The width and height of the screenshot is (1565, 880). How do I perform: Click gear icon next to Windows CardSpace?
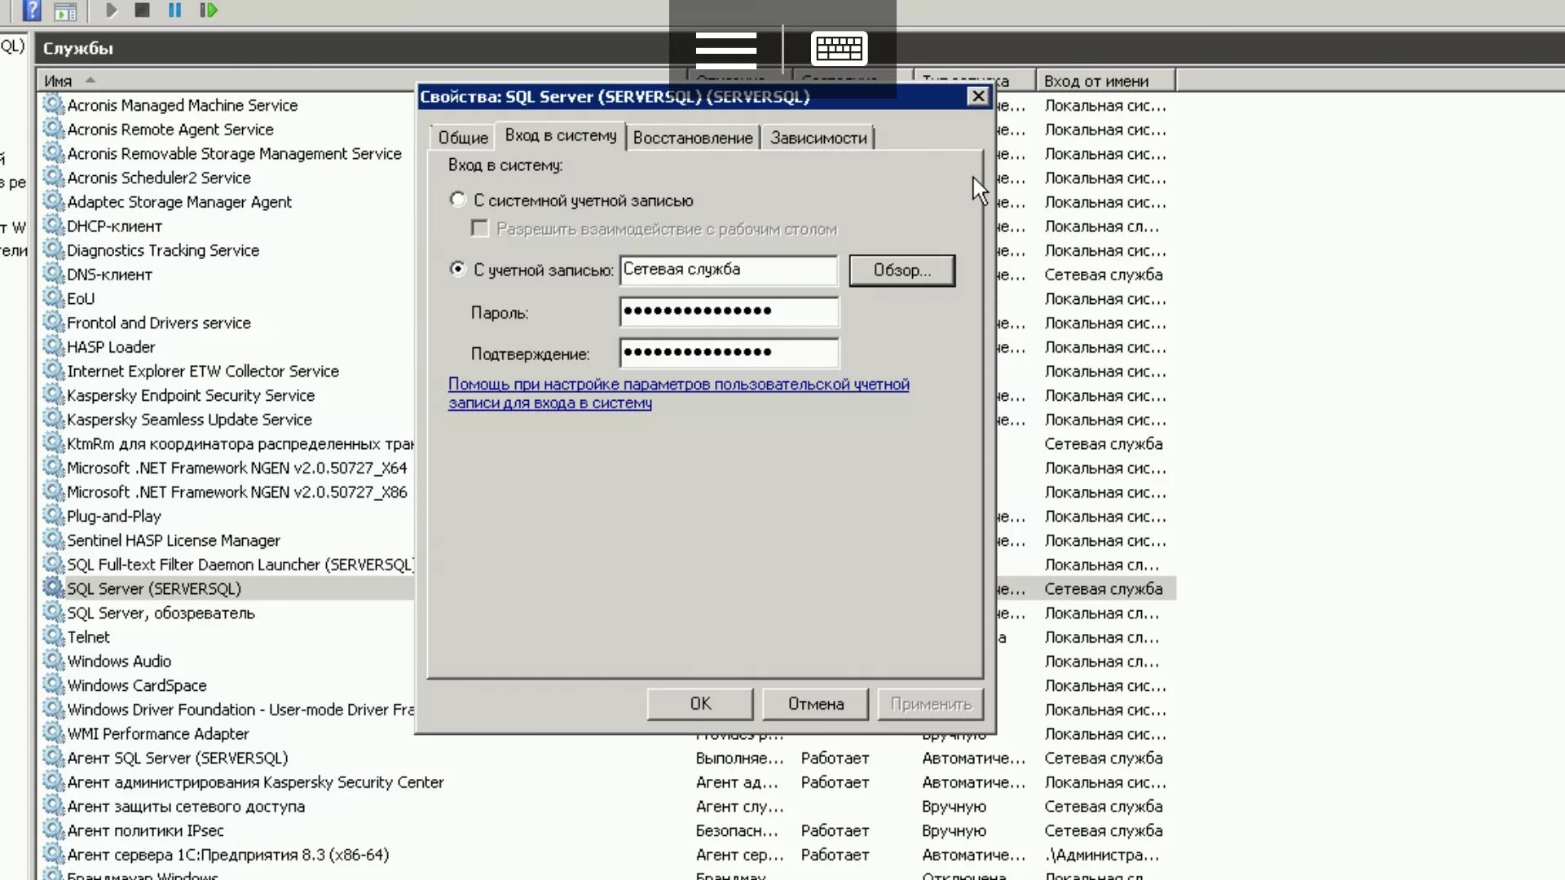tap(54, 685)
